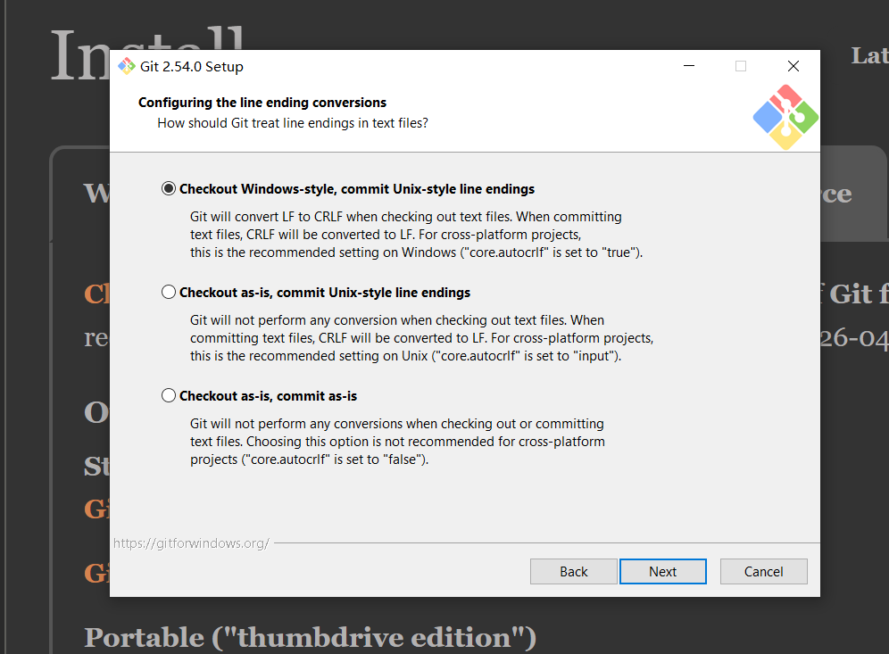Select Checkout as-is, commit Unix-style radio button
The image size is (889, 654).
tap(169, 292)
